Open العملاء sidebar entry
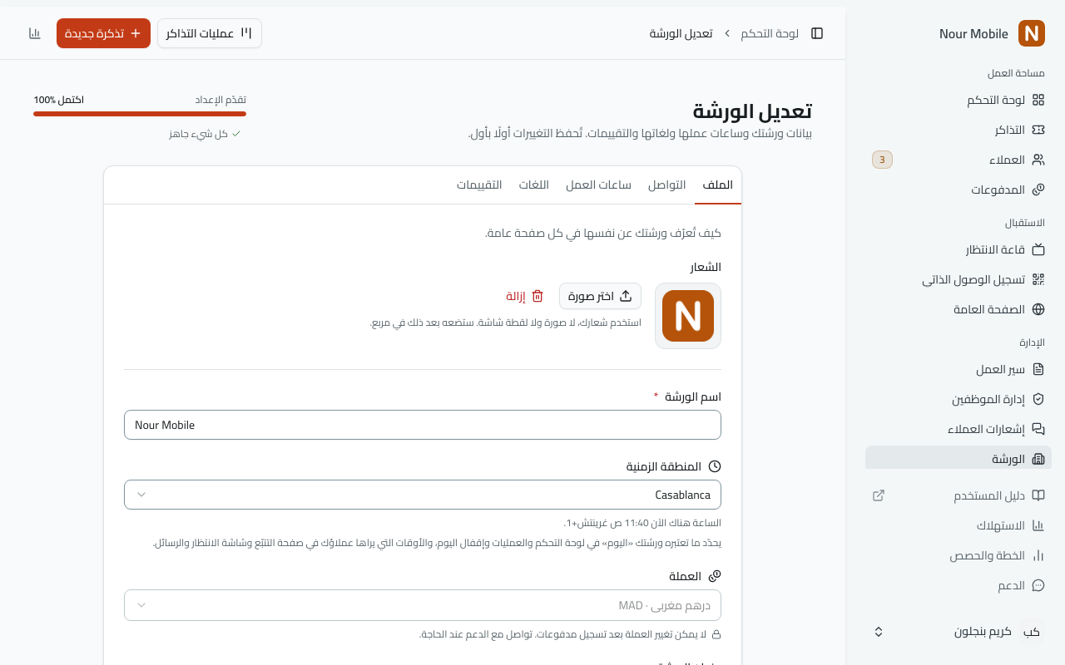 [958, 160]
